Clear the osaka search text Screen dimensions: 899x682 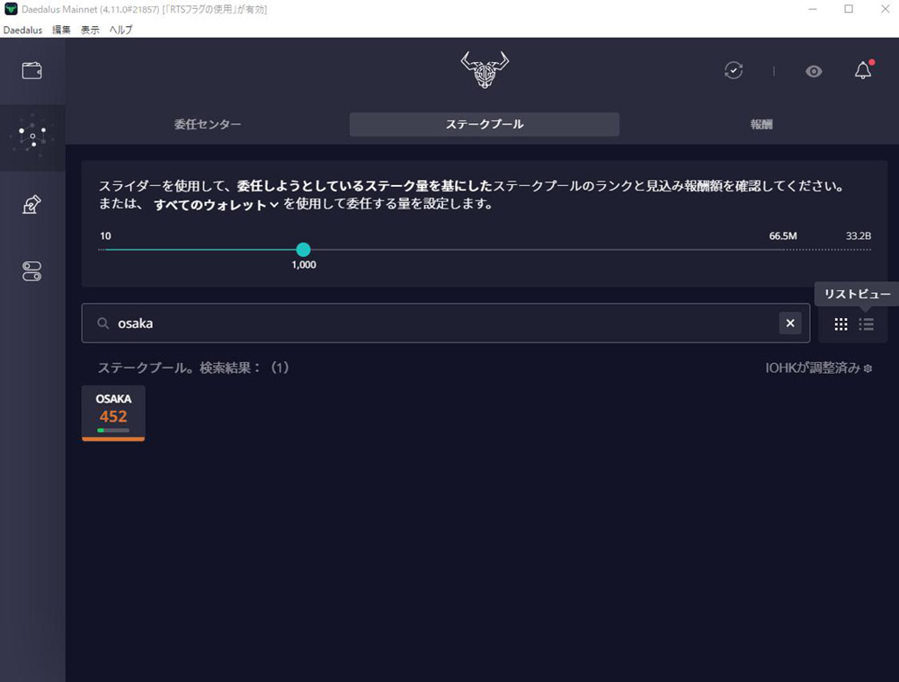[790, 323]
